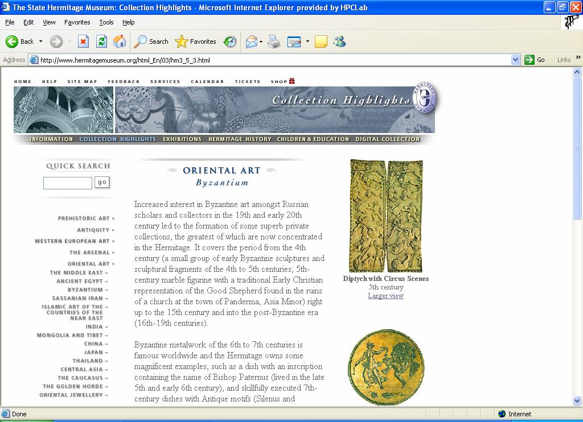
Task: Select the INFORMATION section tab
Action: [x=51, y=139]
